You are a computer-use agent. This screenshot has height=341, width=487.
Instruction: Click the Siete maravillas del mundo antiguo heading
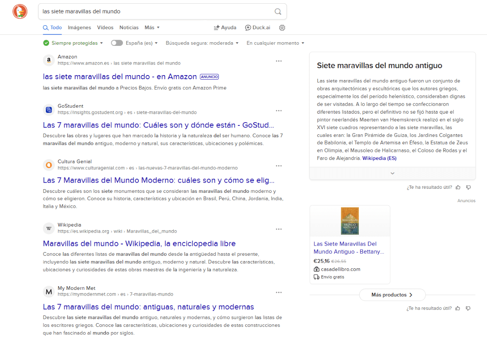click(x=379, y=65)
